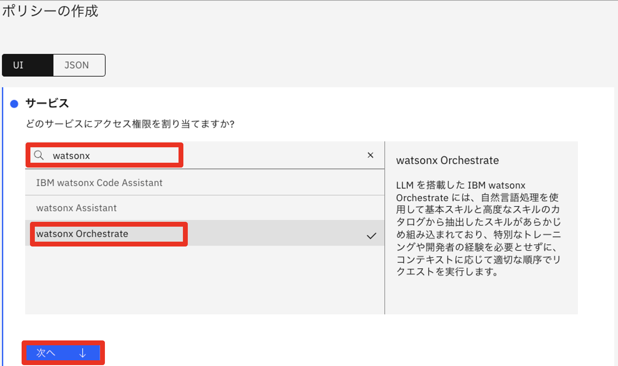Click the サービス section heading

coord(47,104)
